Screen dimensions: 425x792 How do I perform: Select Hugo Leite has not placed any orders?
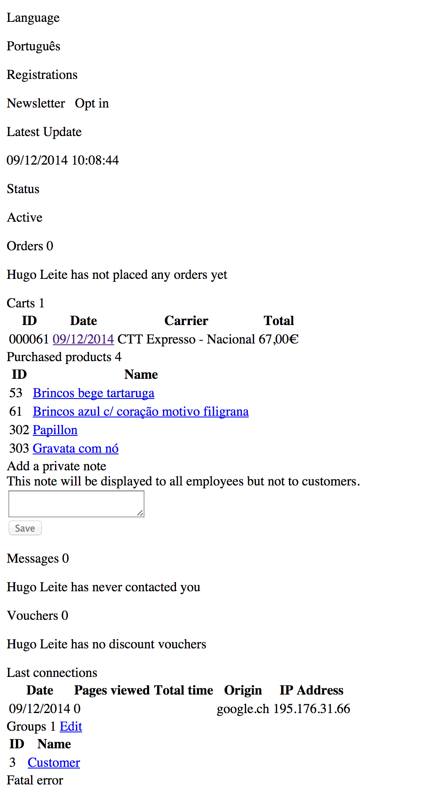pos(117,274)
